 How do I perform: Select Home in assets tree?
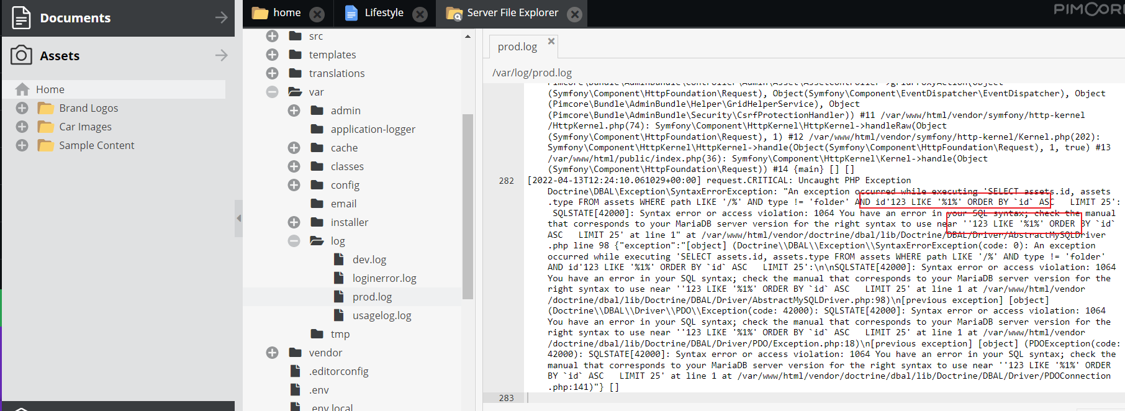pyautogui.click(x=50, y=89)
